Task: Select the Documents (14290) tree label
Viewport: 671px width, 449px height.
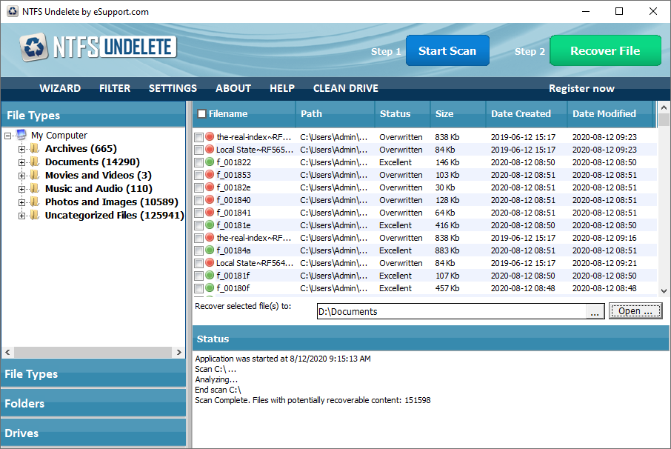Action: pyautogui.click(x=93, y=162)
